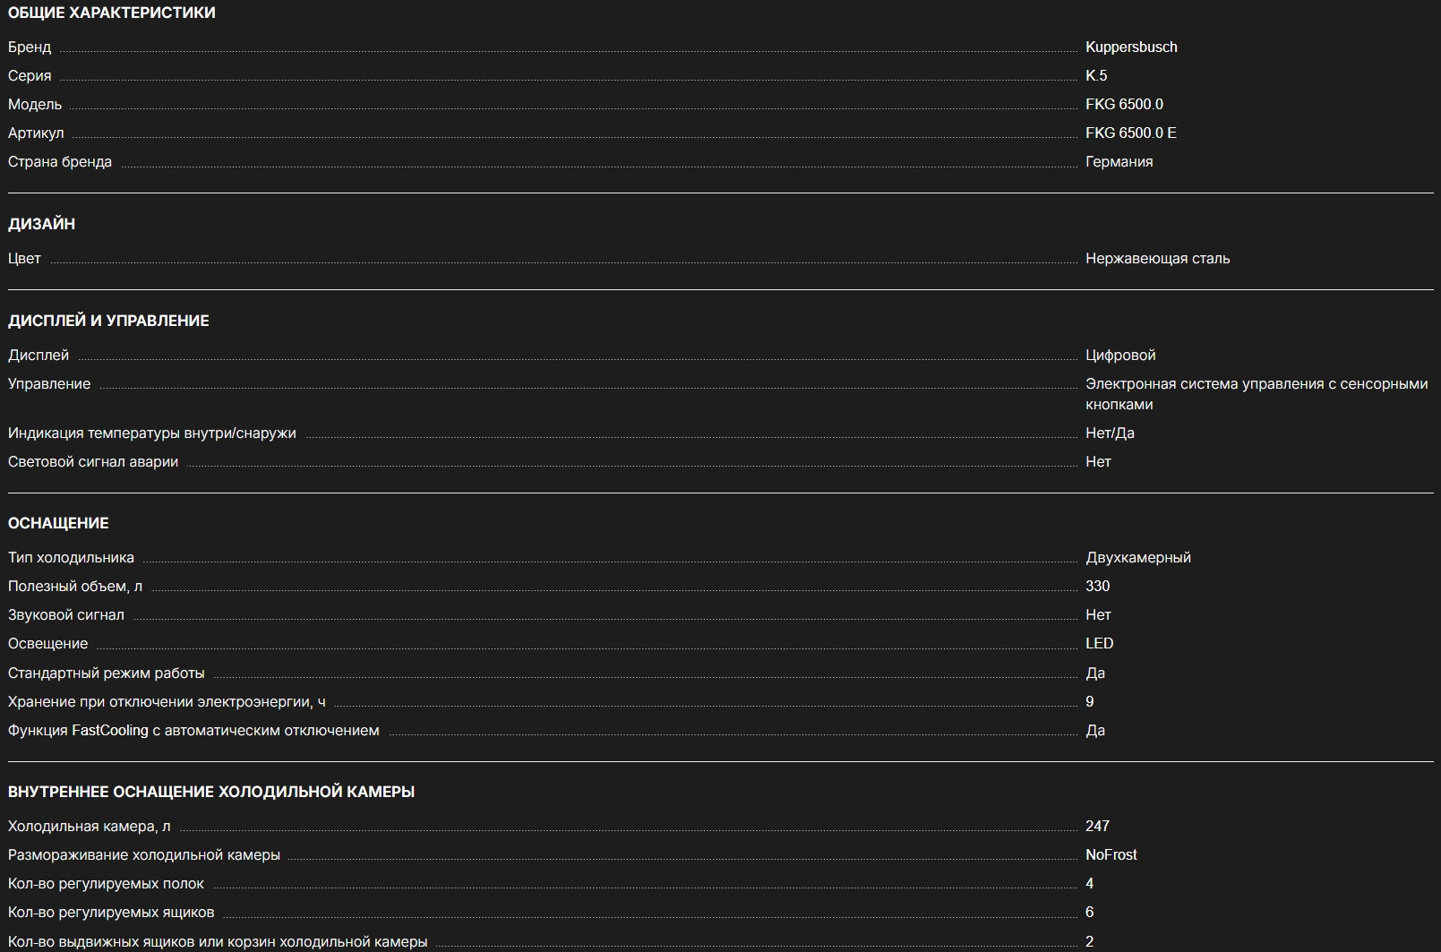1441x952 pixels.
Task: Select the 'Нет/Да' temperature indication value
Action: 1110,433
